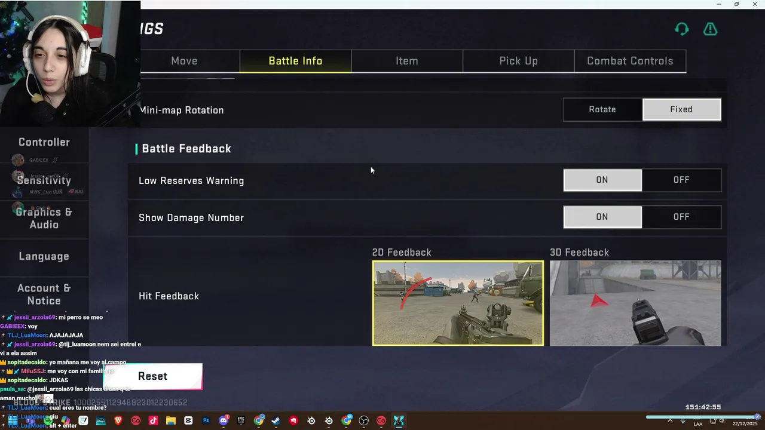Open File Explorer folder icon
765x430 pixels.
tap(170, 421)
